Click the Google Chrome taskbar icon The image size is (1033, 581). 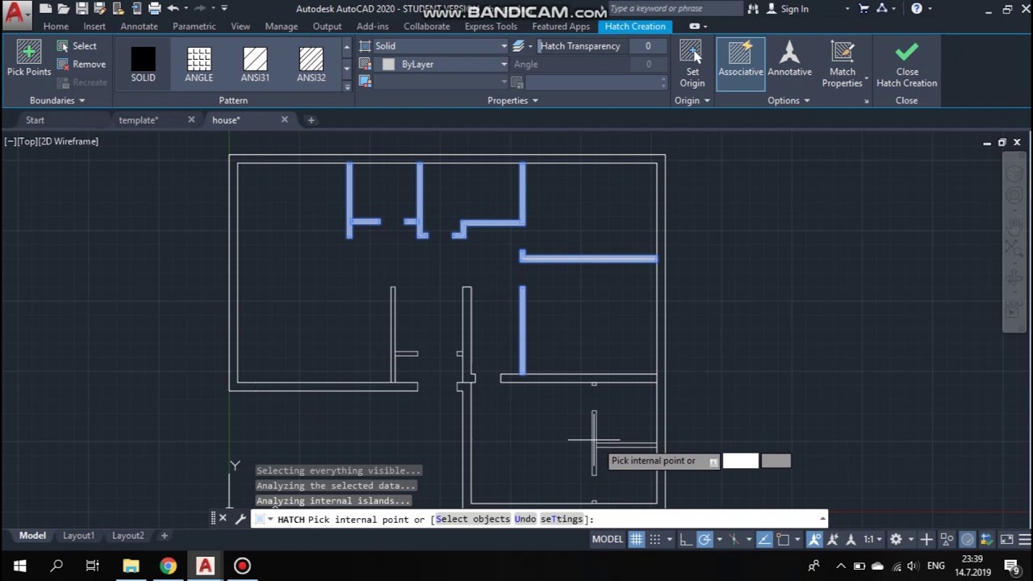point(168,566)
